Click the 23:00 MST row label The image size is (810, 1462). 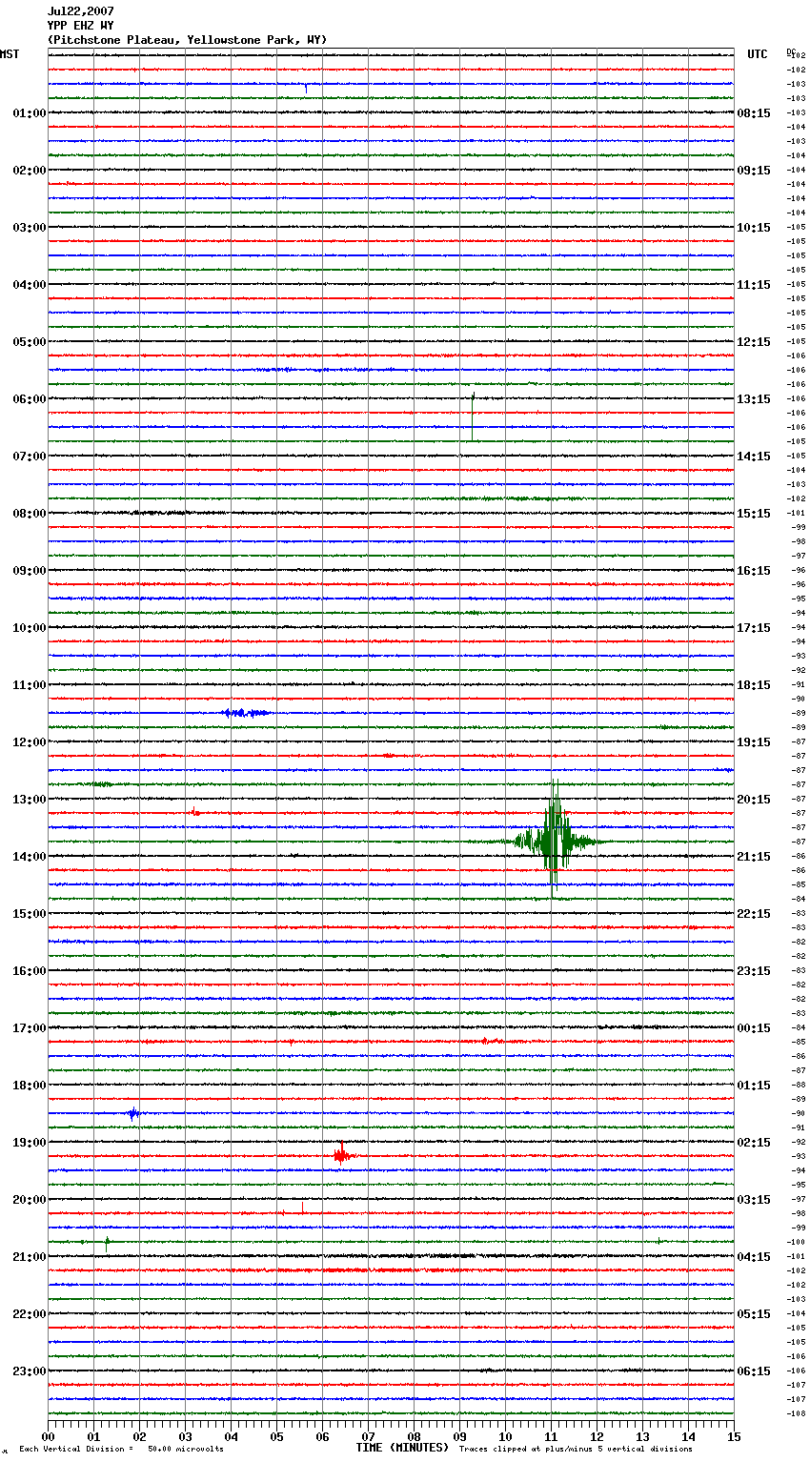coord(29,1371)
